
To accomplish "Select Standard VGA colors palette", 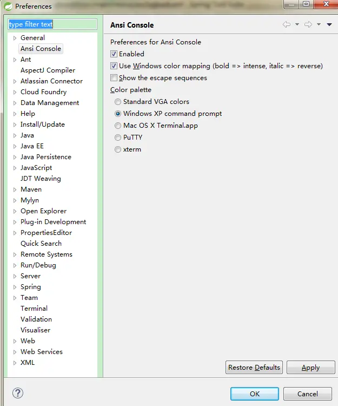I will tap(118, 102).
